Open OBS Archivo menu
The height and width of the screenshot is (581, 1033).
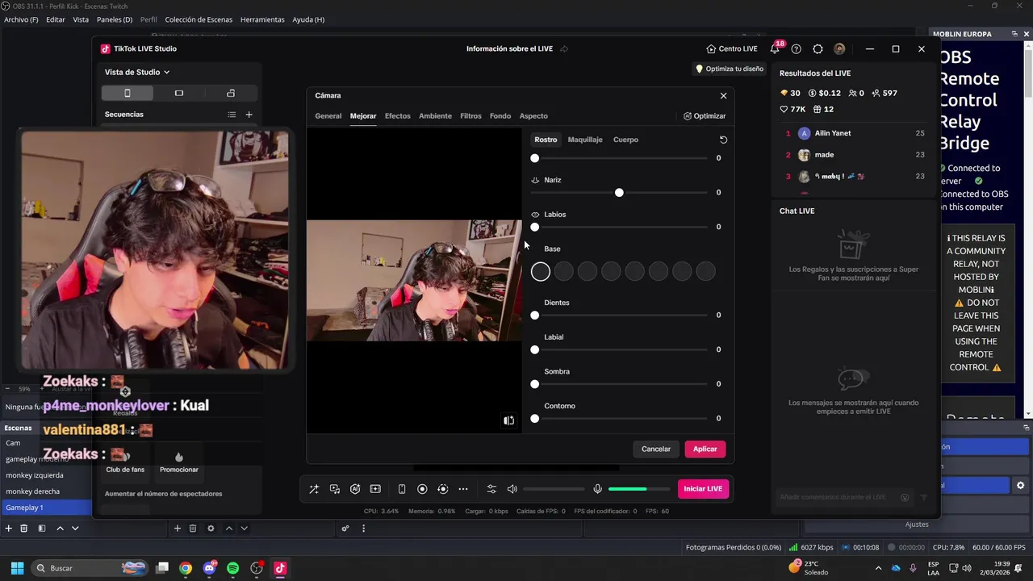click(x=21, y=19)
